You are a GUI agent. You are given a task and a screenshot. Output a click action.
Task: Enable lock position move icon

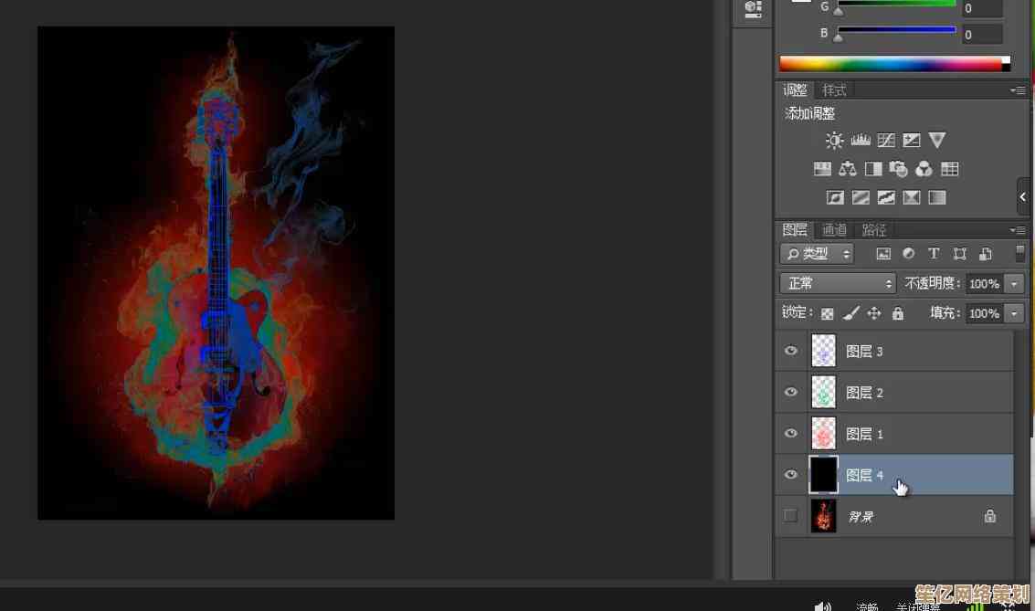874,313
